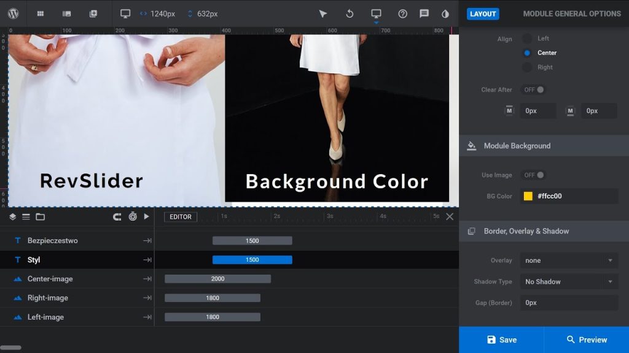Click the Save button

coord(501,340)
